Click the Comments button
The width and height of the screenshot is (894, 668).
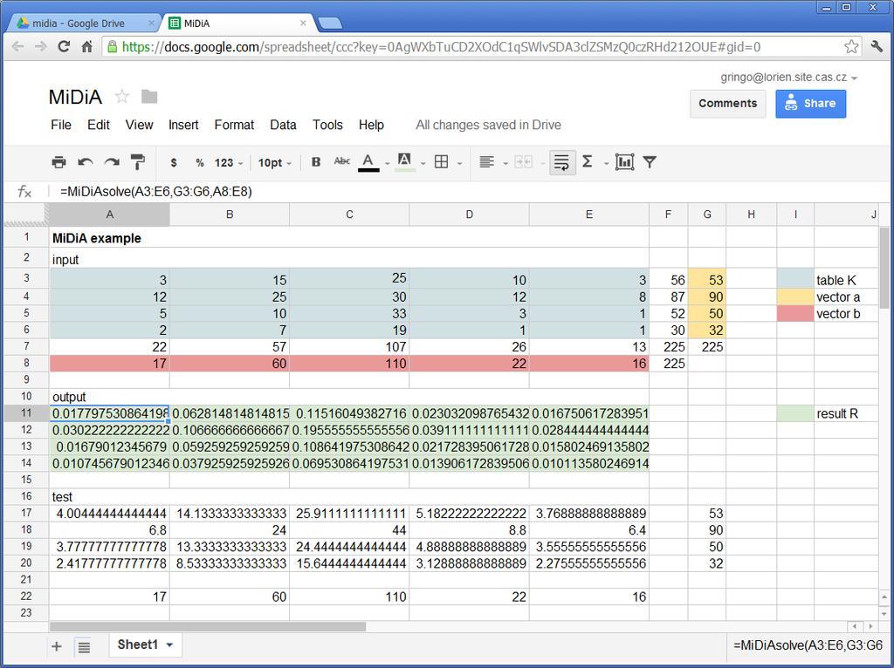[x=727, y=104]
